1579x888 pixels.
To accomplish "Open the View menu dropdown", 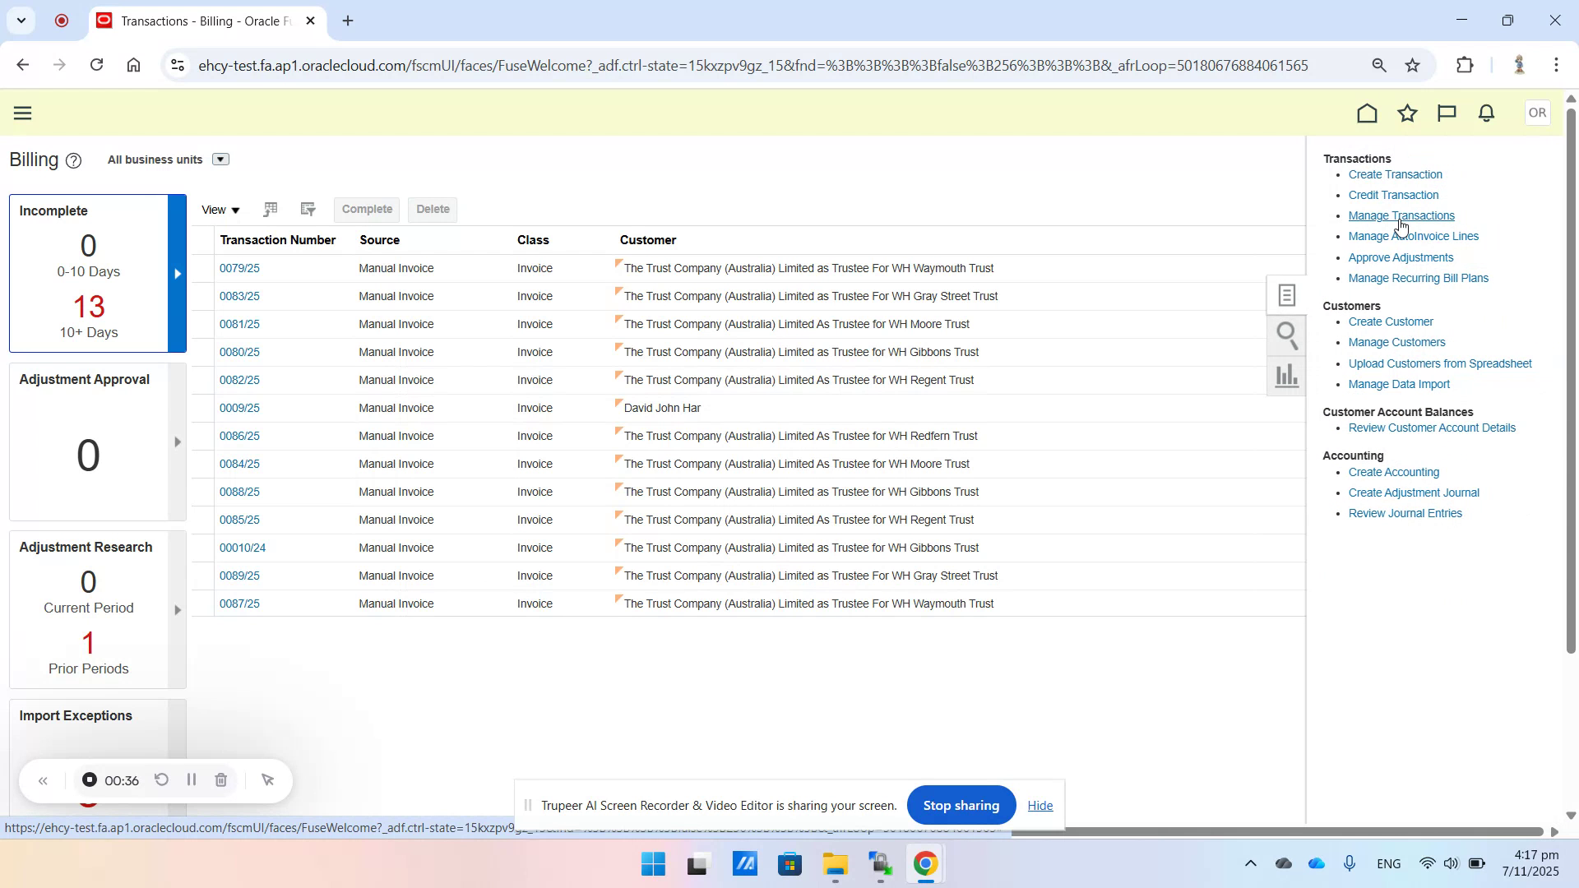I will (x=220, y=210).
